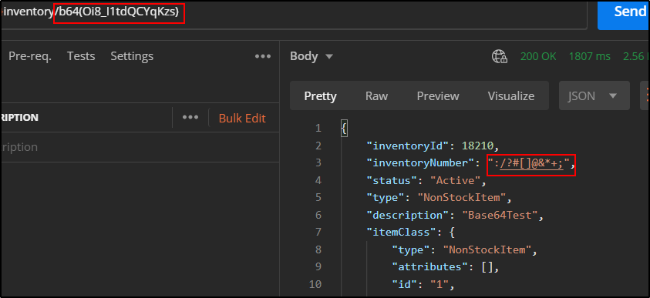This screenshot has height=298, width=650.
Task: Click the "attributes": [] line
Action: [x=445, y=267]
